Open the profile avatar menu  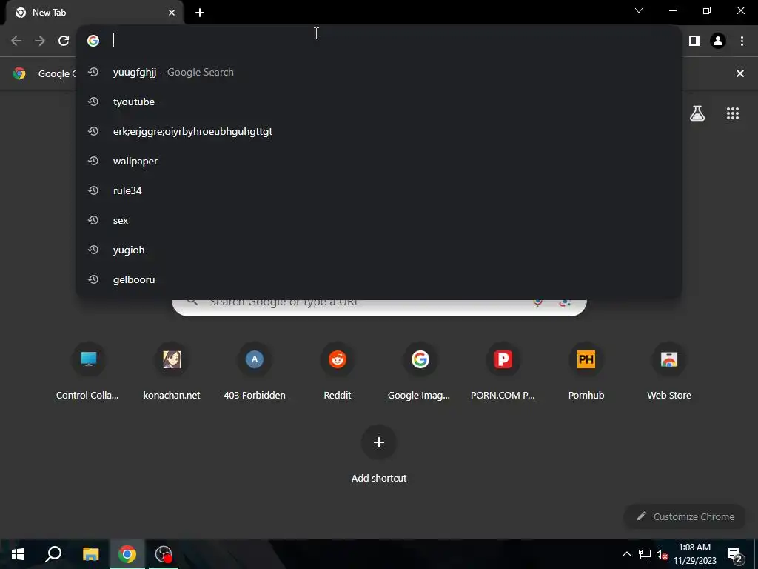pyautogui.click(x=718, y=41)
